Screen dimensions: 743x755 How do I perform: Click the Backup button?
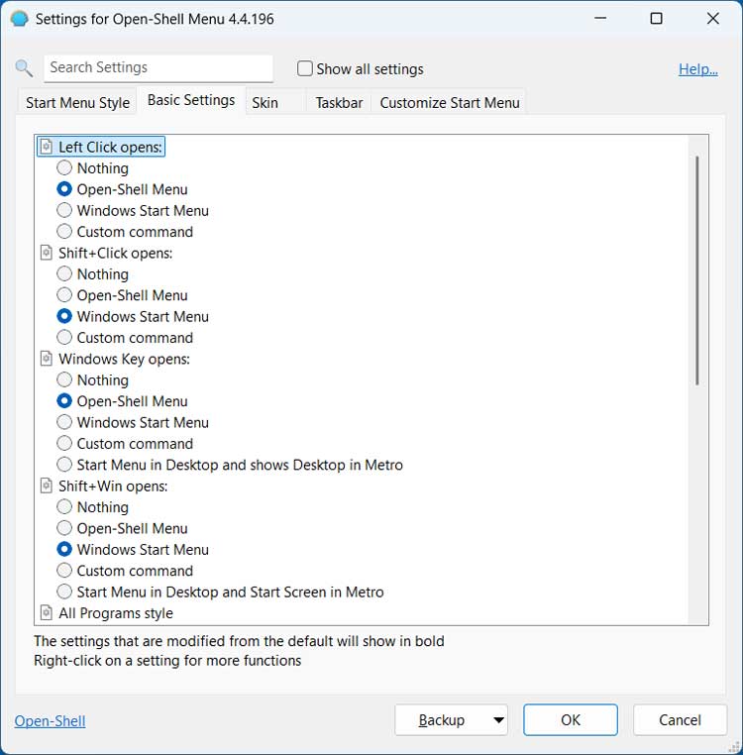pos(442,720)
